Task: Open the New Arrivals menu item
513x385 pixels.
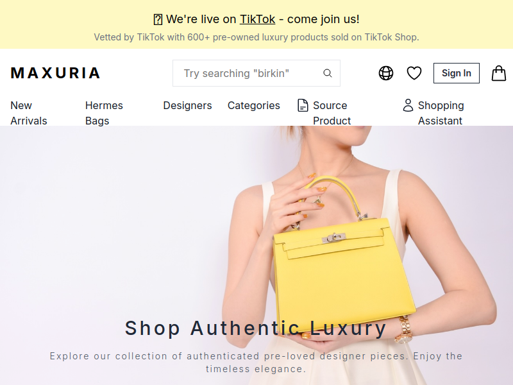Action: point(29,113)
